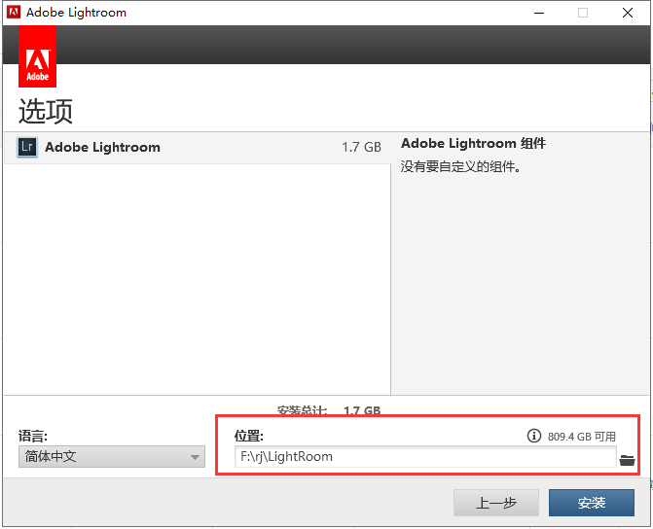Open the 简体中文 language dropdown
The height and width of the screenshot is (529, 653).
[x=112, y=457]
